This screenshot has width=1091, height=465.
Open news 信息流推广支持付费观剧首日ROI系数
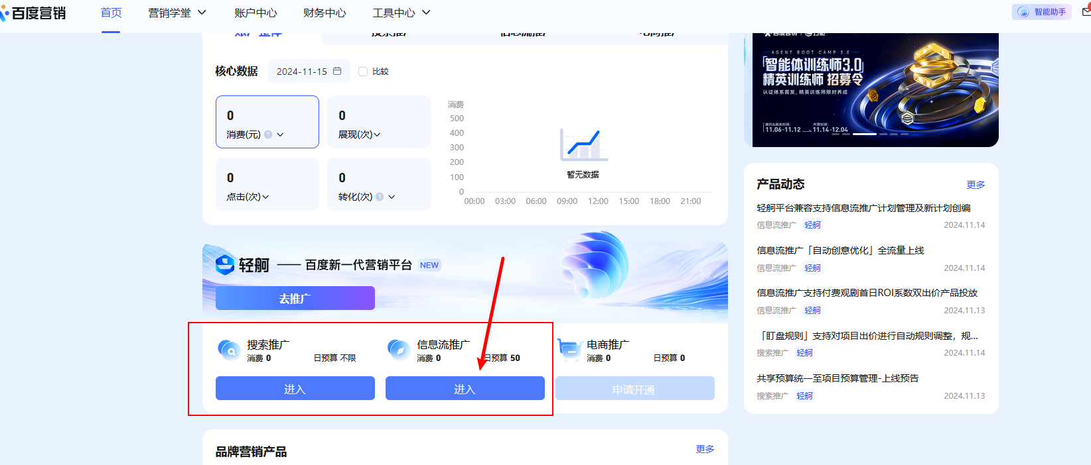pos(867,293)
